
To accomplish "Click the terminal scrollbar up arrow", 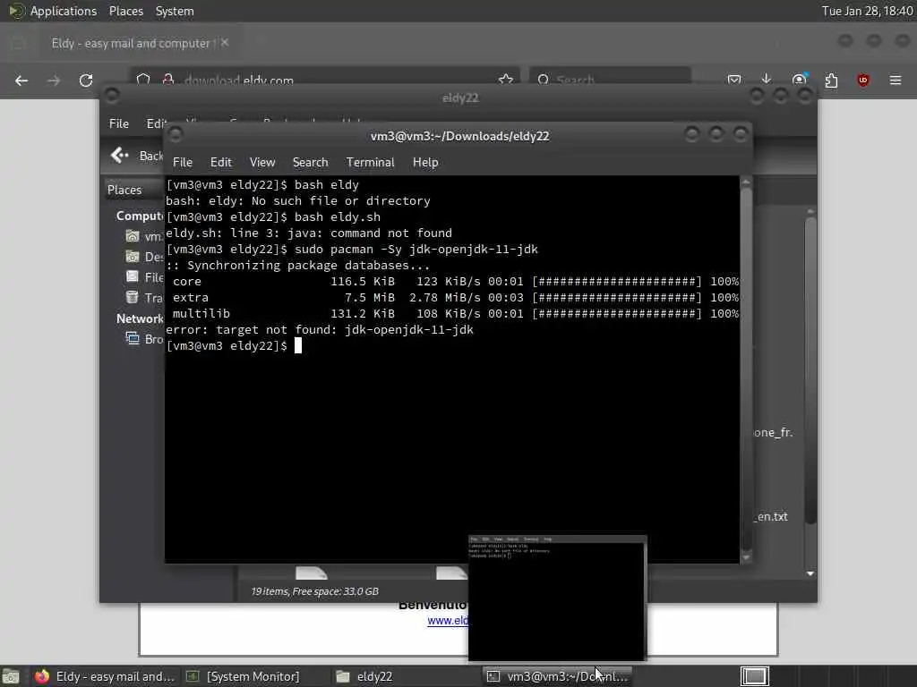I will click(x=746, y=182).
